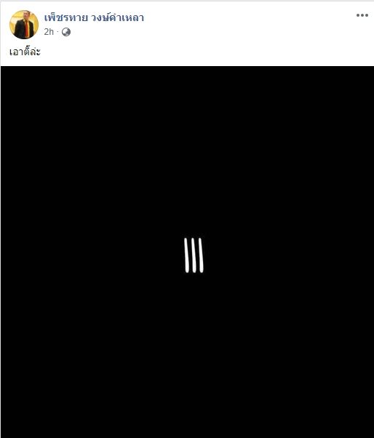Click the leftmost white vertical line
This screenshot has width=374, height=438.
[186, 255]
